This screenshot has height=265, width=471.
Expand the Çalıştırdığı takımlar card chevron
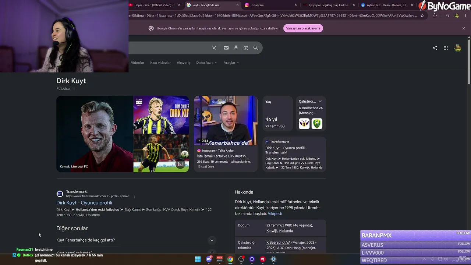click(320, 102)
